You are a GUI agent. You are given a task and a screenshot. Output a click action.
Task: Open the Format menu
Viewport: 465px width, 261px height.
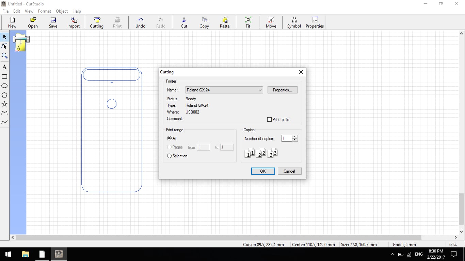tap(45, 11)
